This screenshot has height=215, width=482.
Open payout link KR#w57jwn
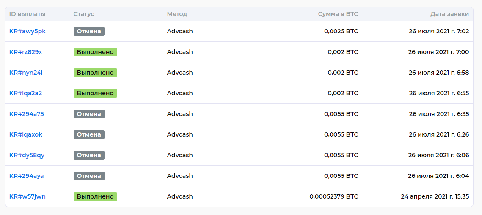(x=28, y=196)
